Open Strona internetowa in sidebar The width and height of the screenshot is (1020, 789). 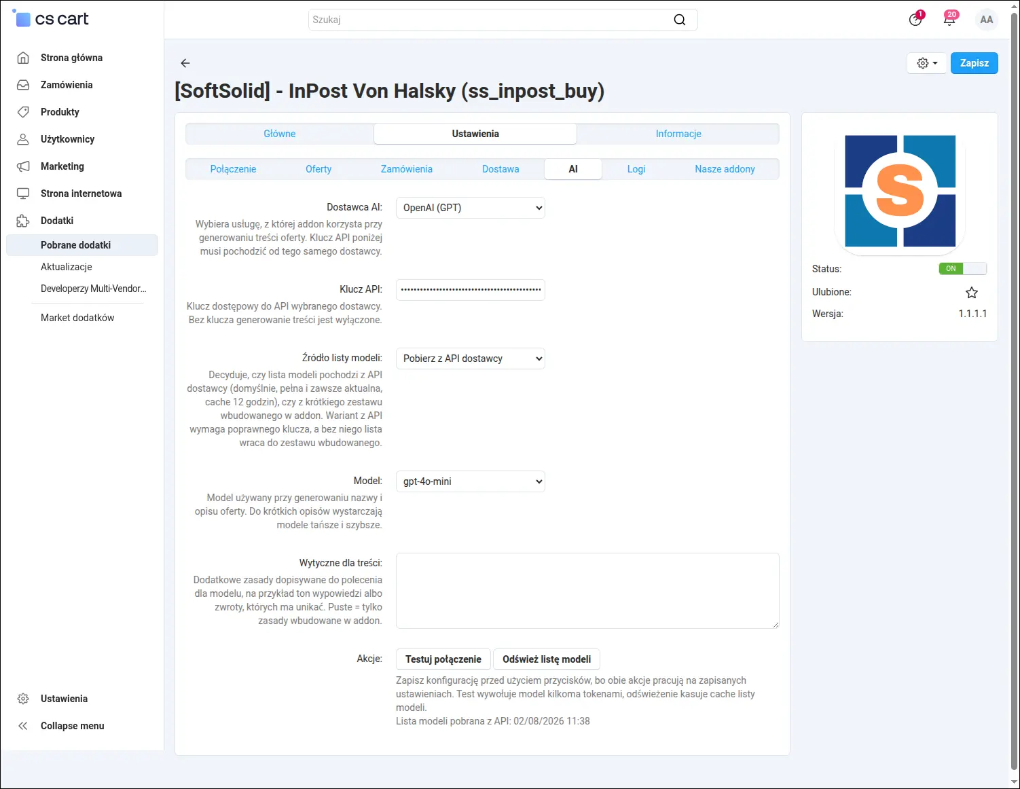[x=82, y=194]
